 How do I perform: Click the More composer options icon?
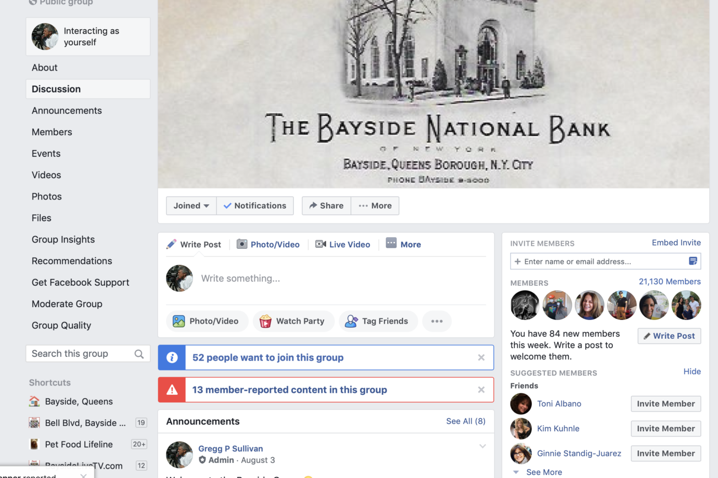(391, 243)
